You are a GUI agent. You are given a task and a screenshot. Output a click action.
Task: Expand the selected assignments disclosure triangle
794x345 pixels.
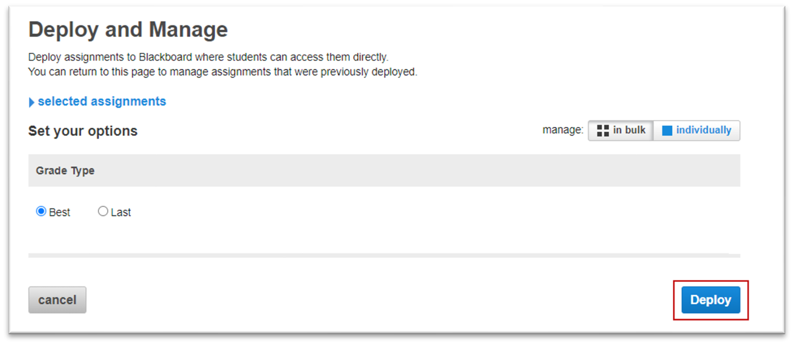click(x=31, y=102)
